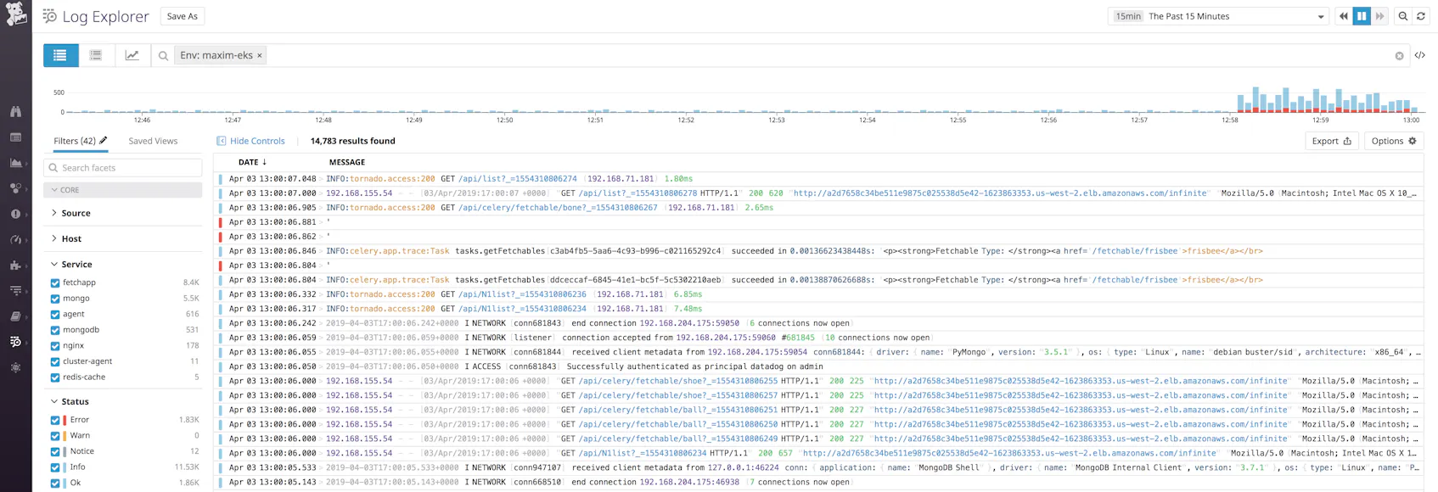Open the infrastructure nodes icon in sidebar
The width and height of the screenshot is (1438, 492).
(15, 188)
